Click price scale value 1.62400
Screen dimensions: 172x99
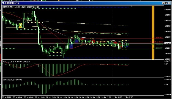pyautogui.click(x=168, y=15)
